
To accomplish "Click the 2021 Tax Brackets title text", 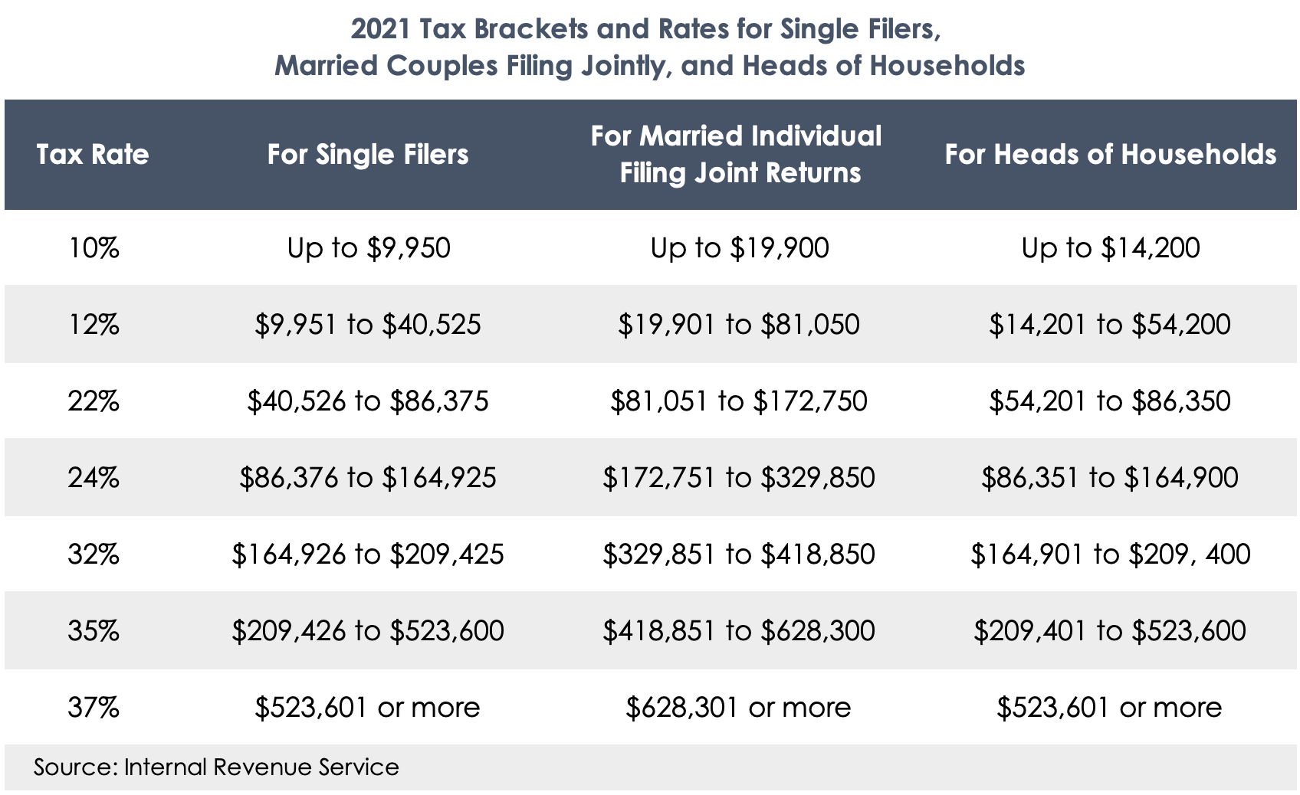I will (649, 47).
